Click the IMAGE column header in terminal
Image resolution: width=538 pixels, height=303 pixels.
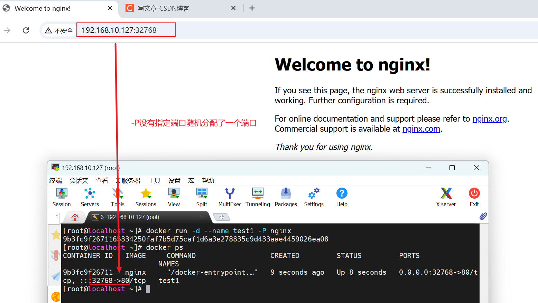click(136, 256)
